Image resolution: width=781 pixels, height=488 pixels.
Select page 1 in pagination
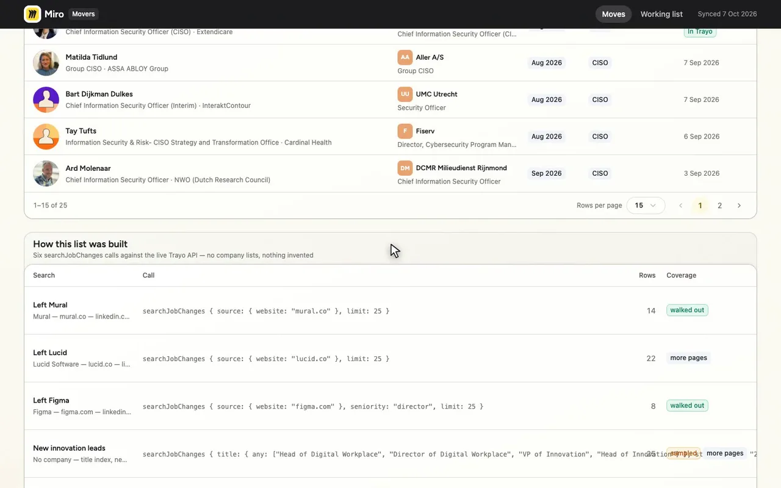coord(700,206)
